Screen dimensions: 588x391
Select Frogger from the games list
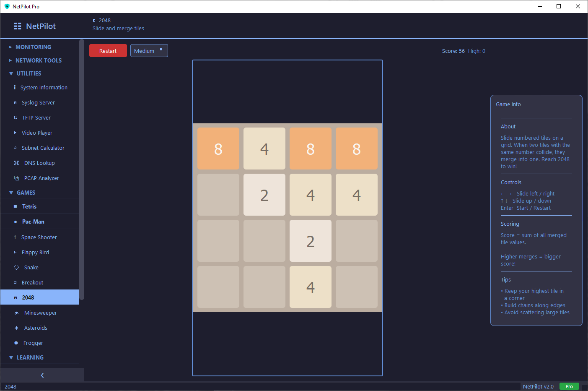click(x=33, y=343)
